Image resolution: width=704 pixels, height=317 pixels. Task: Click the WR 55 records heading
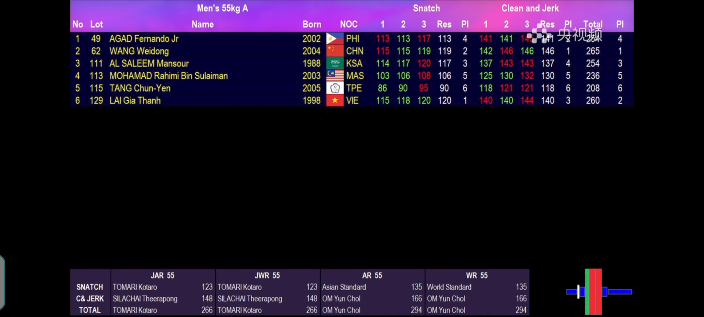477,275
